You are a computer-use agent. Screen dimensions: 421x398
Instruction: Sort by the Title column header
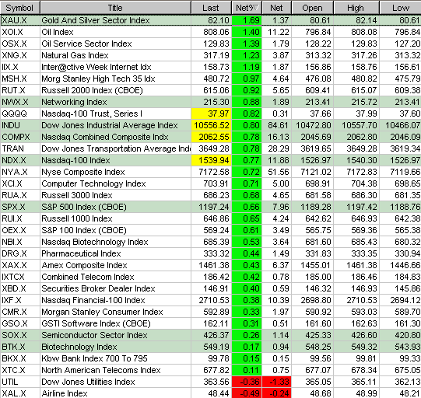(115, 8)
